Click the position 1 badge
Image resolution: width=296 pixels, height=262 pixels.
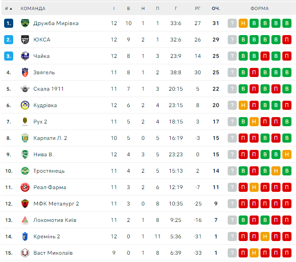click(9, 23)
